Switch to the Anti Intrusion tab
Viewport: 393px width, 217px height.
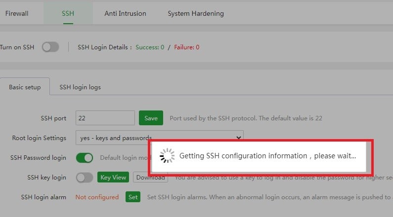(125, 13)
